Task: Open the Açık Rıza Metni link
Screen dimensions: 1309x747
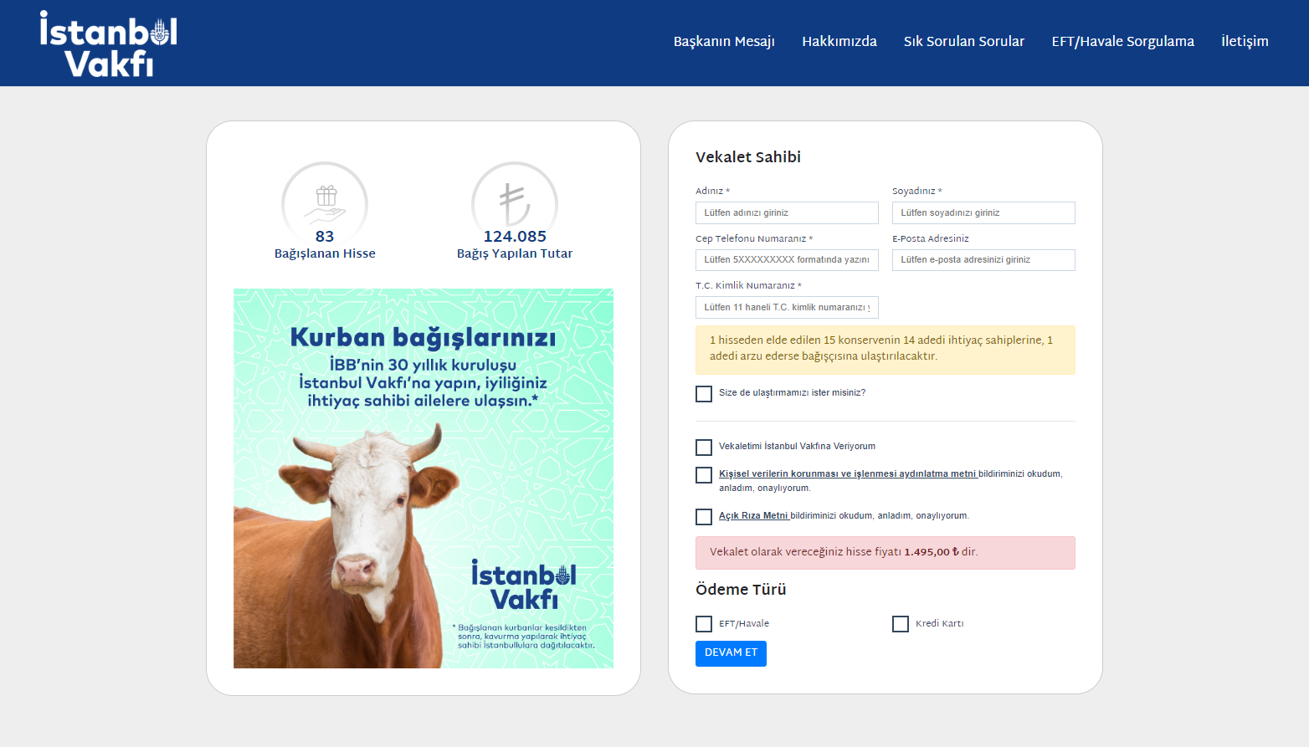Action: point(753,516)
